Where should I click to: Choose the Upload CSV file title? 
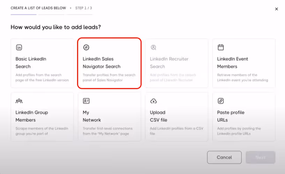tap(158, 116)
